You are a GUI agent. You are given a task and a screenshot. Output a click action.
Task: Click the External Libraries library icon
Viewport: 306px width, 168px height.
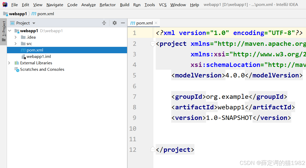click(17, 63)
